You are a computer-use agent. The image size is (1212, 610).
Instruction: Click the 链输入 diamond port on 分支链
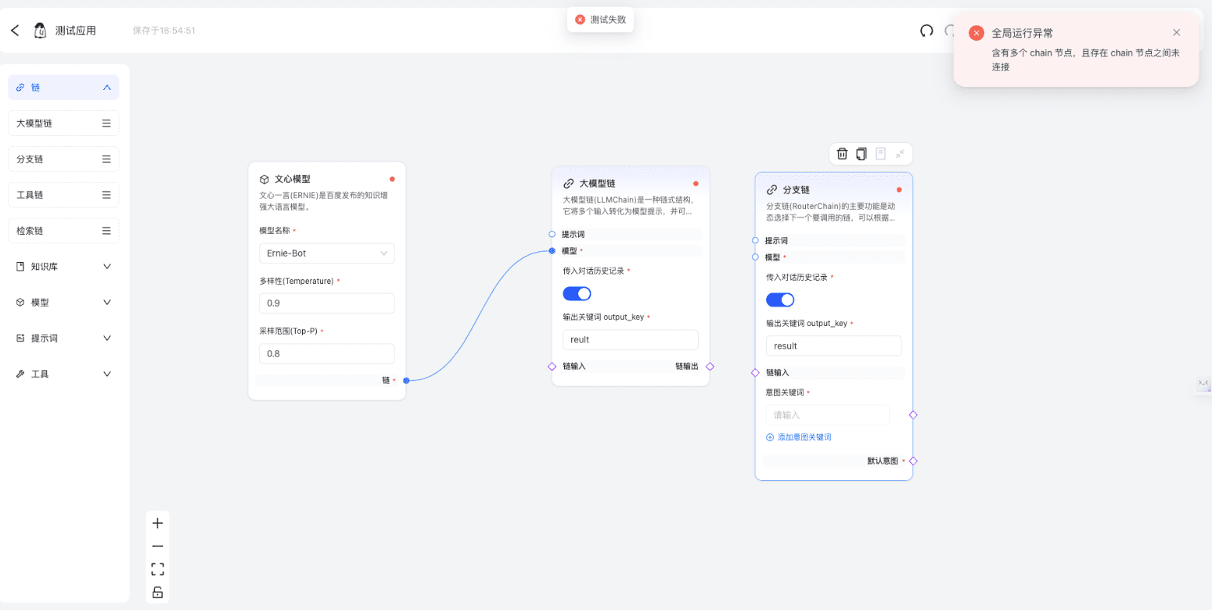coord(755,372)
